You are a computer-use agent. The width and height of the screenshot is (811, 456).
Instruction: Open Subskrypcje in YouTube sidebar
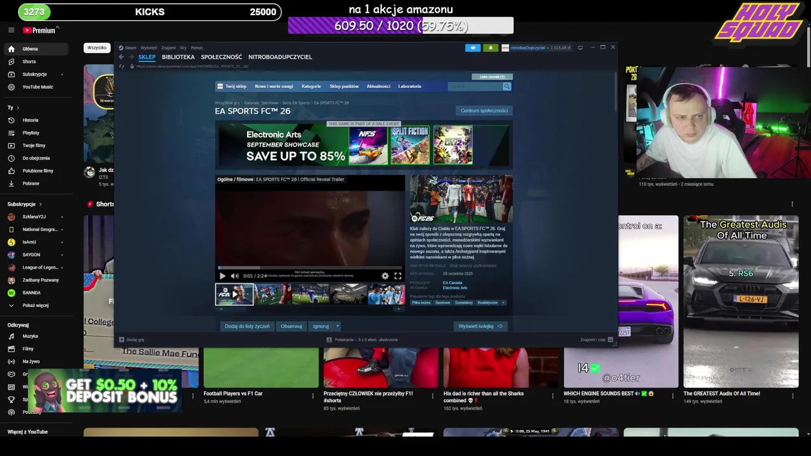click(x=36, y=74)
